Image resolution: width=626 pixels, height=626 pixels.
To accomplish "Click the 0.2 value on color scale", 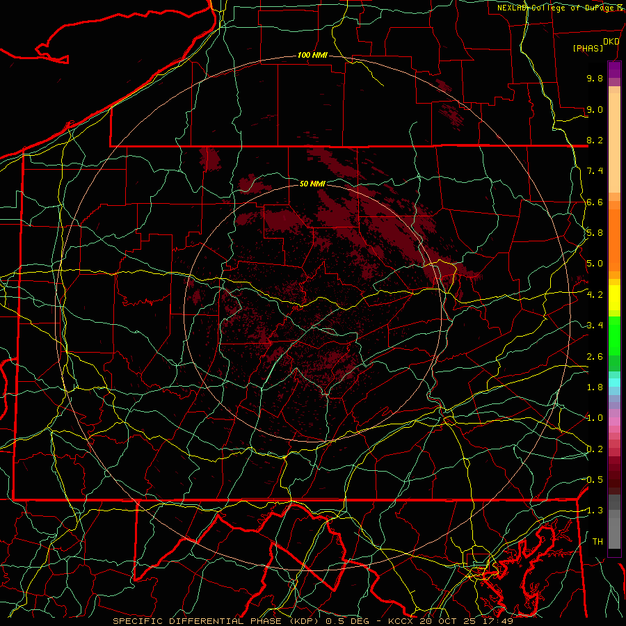I will click(595, 449).
